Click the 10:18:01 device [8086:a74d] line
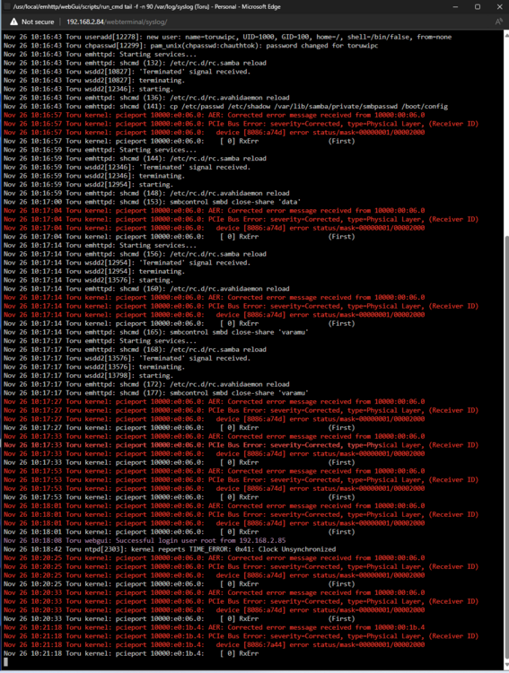This screenshot has height=673, width=509. click(x=215, y=523)
